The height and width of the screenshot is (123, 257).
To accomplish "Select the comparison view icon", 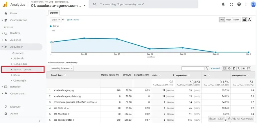I will pyautogui.click(x=239, y=68).
